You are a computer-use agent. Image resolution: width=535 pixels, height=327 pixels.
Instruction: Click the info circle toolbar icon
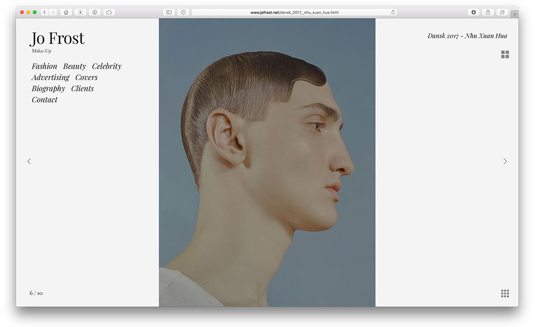point(95,12)
